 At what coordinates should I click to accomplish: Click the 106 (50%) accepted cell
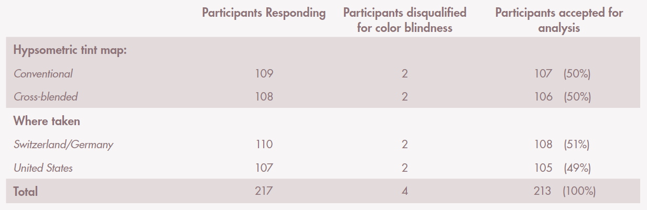[x=562, y=97]
